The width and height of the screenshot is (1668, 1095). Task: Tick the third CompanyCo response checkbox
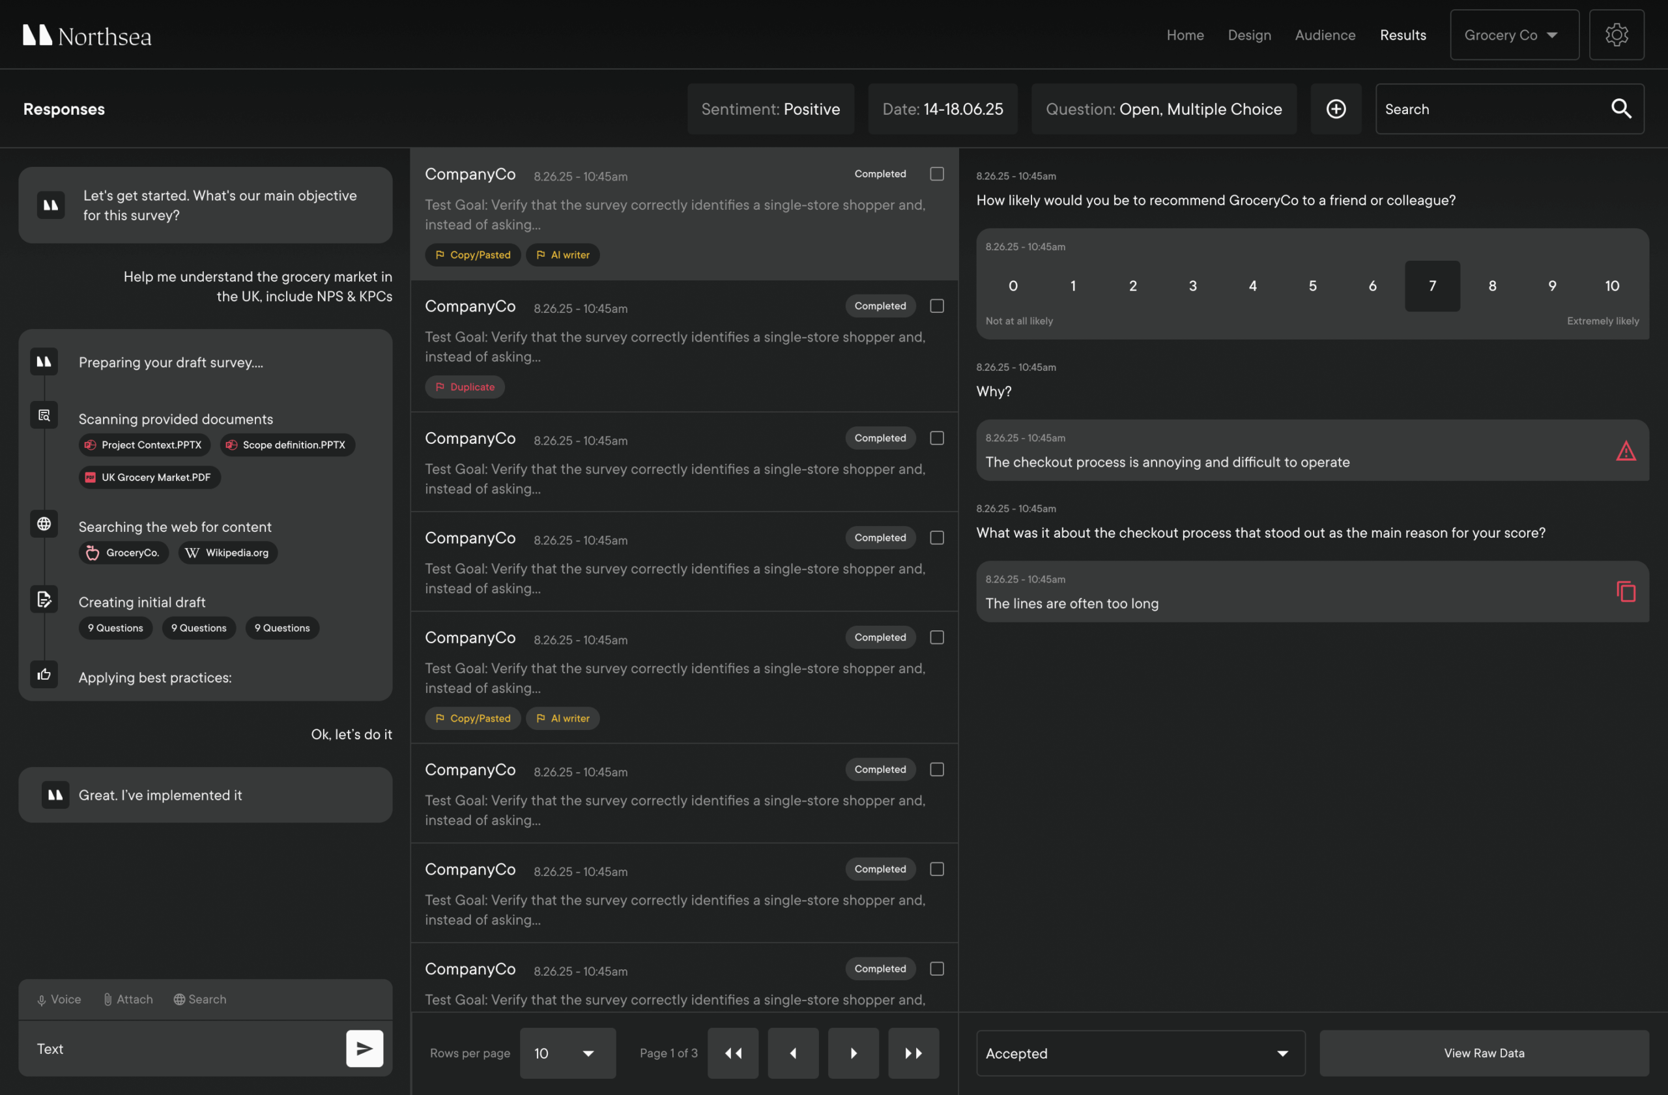click(x=936, y=438)
